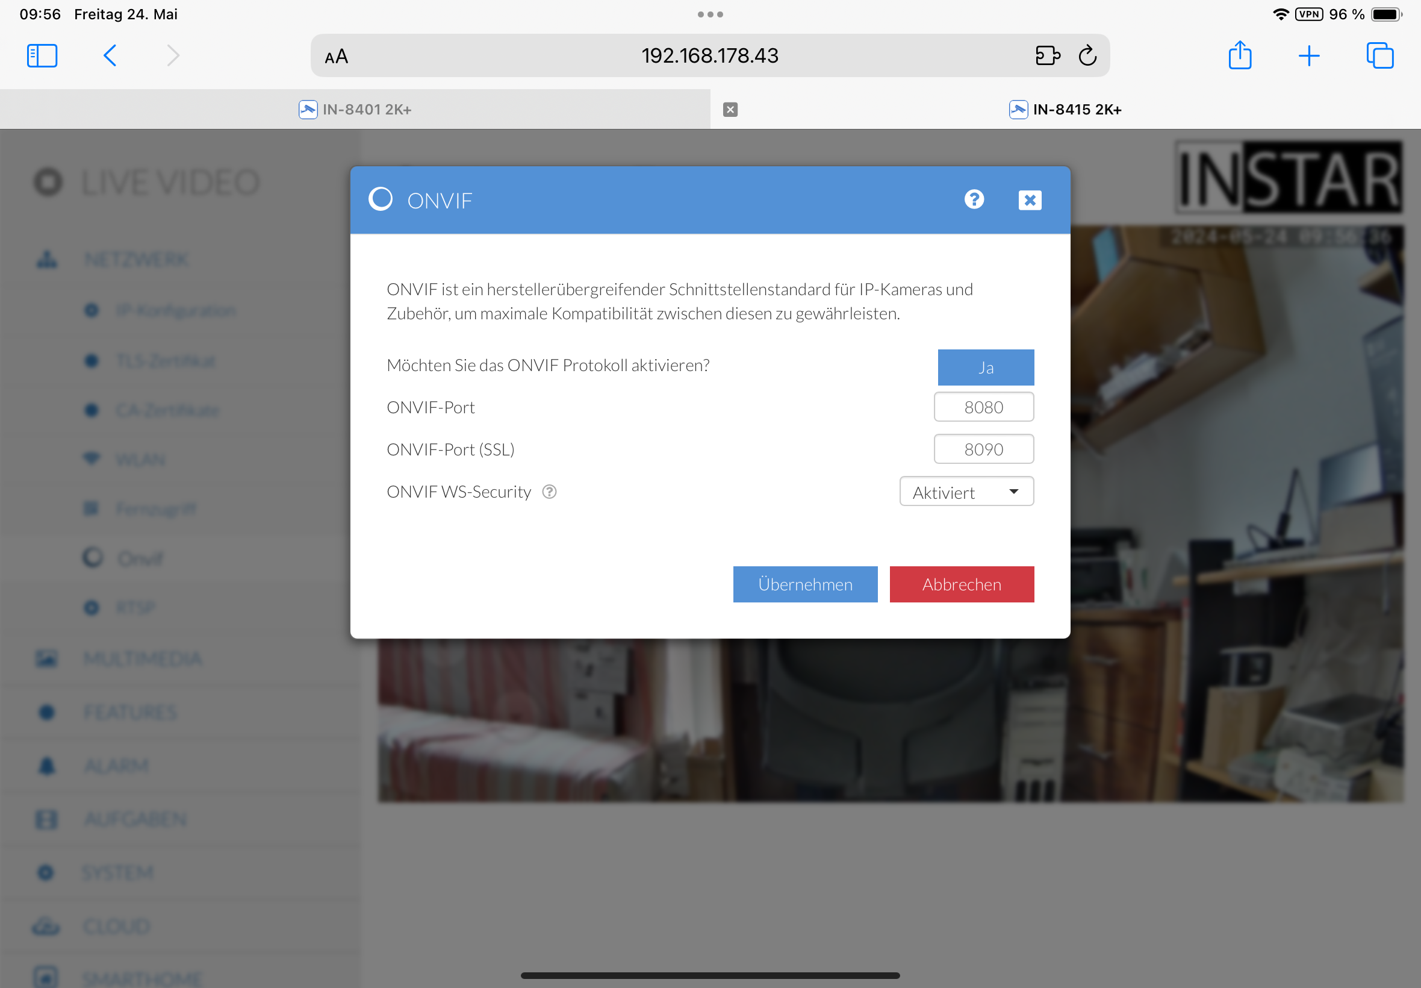Expand ONVIF WS-Security Aktiviert dropdown
This screenshot has height=988, width=1421.
966,492
